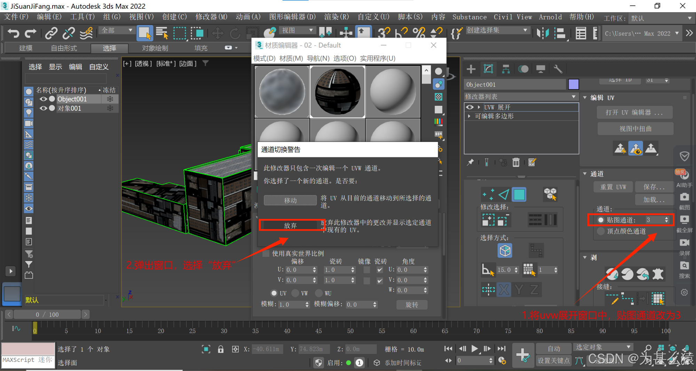Click the 旋转 button in material editor

click(412, 305)
